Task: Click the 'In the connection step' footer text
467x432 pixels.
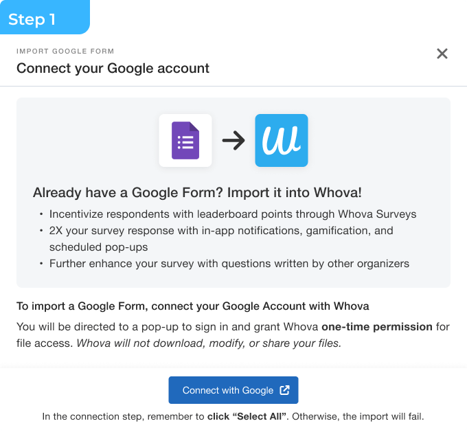Action: [x=122, y=416]
